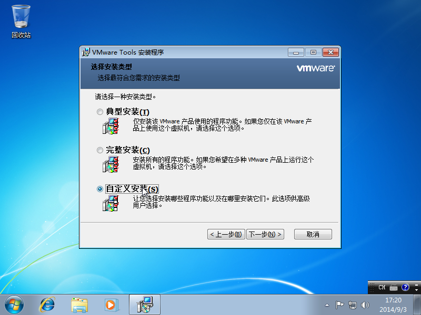The height and width of the screenshot is (315, 421).
Task: Select the 自定义安装(S) radio button
Action: point(100,189)
